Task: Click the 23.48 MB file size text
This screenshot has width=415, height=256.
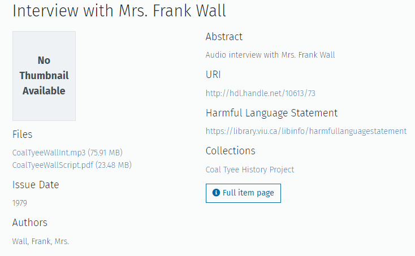Action: point(114,165)
